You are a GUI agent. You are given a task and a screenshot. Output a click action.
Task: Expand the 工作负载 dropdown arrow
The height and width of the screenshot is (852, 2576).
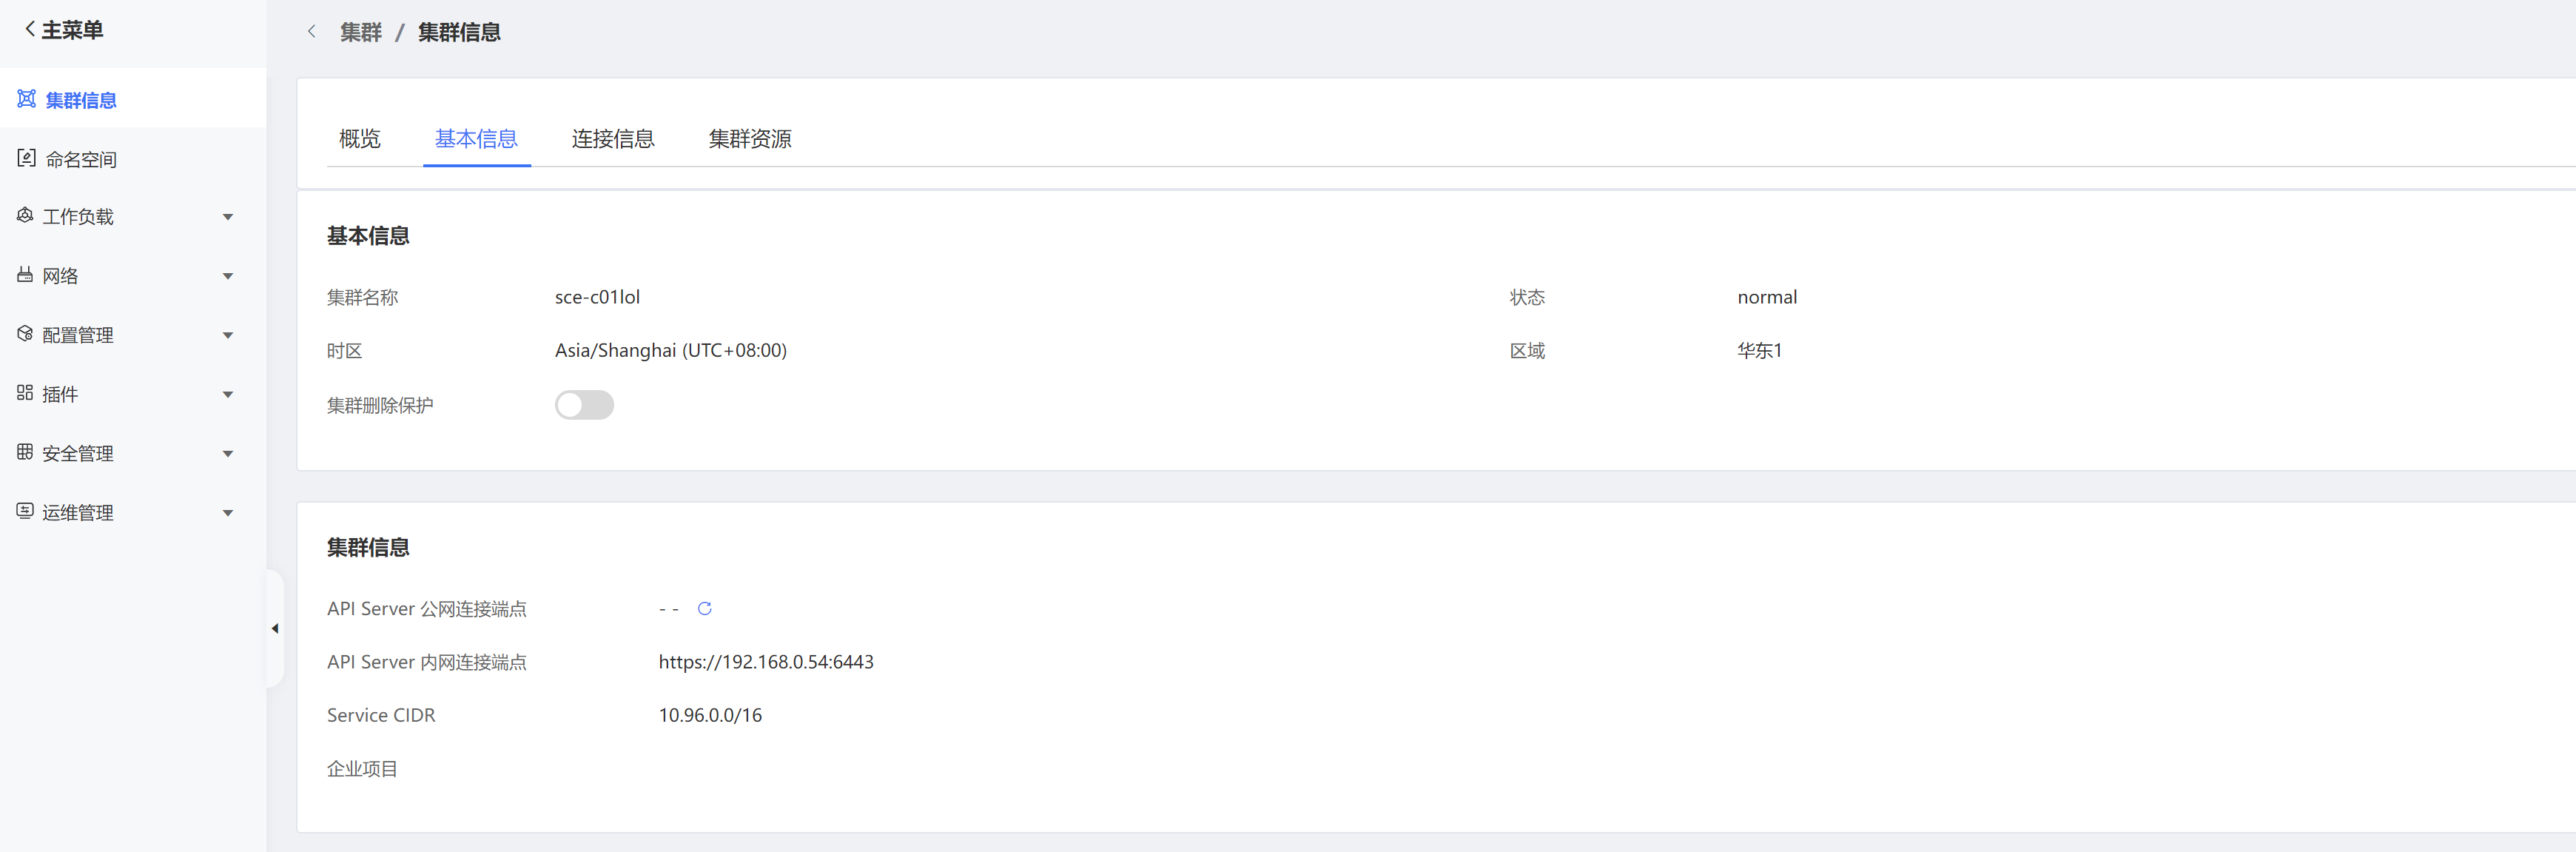tap(228, 217)
